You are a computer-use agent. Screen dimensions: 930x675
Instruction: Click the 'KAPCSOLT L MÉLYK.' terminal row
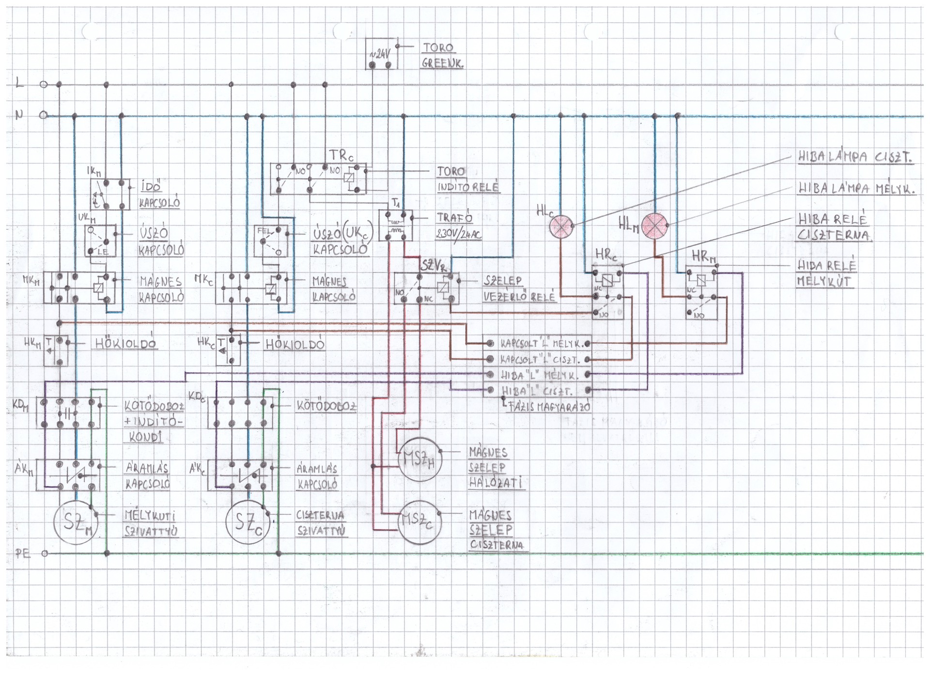pos(538,344)
